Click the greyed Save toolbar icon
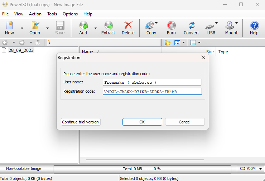 (x=60, y=25)
